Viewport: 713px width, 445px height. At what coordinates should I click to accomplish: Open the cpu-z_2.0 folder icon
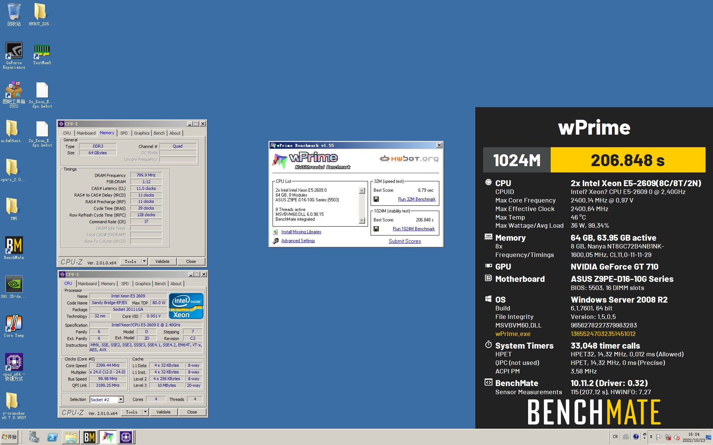13,170
